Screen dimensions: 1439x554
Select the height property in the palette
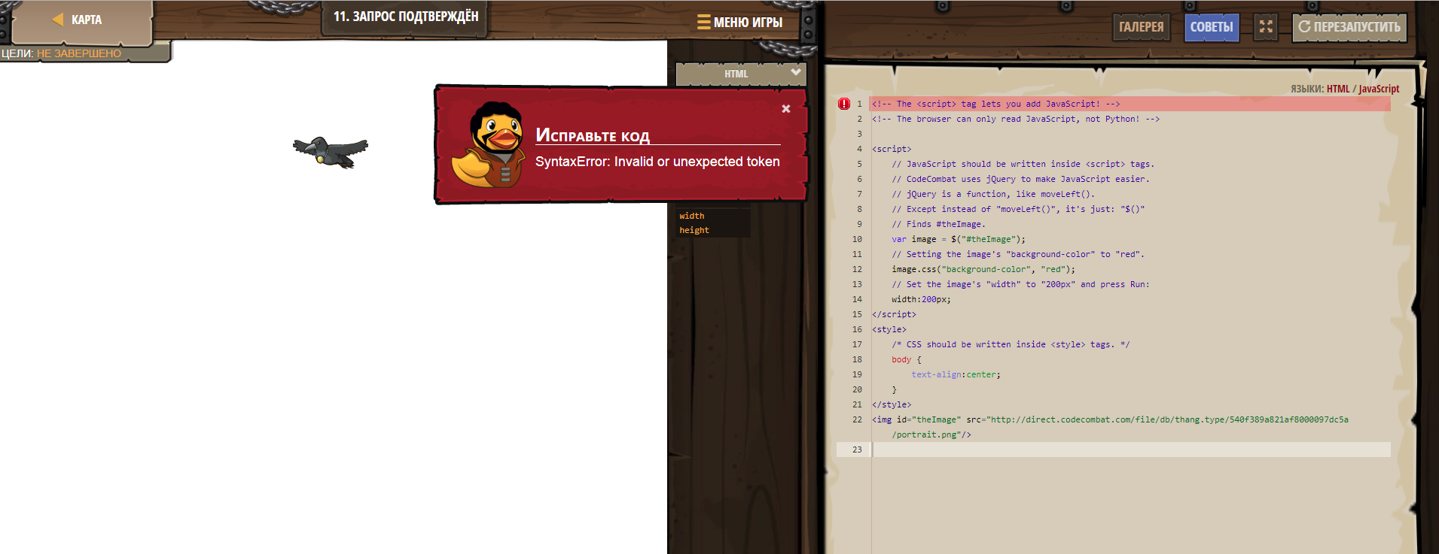694,230
